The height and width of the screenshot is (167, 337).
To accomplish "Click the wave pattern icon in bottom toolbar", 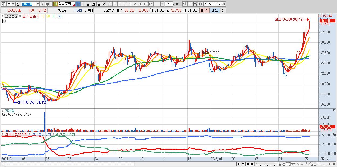I will coord(302,164).
